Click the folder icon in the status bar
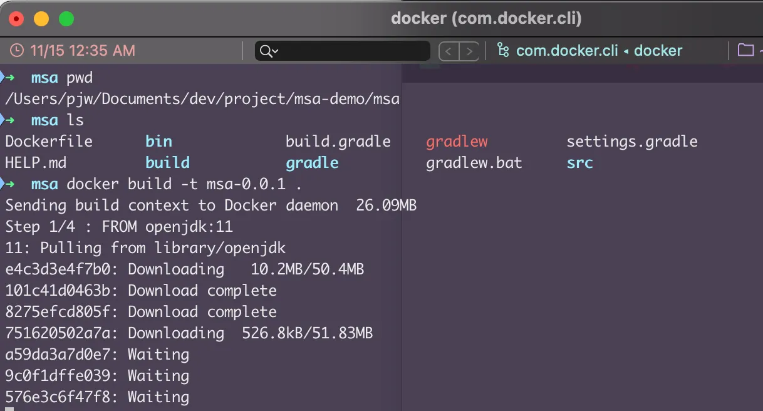Viewport: 763px width, 411px height. tap(745, 51)
